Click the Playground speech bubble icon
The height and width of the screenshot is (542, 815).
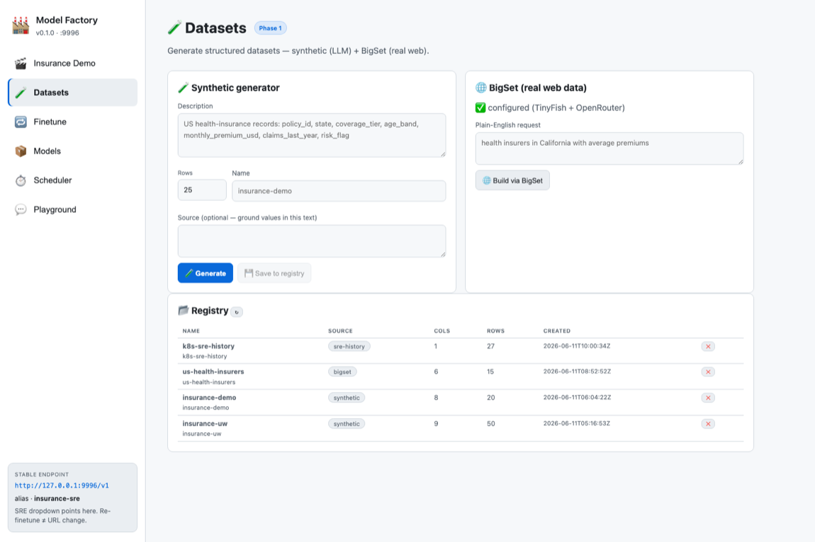(x=21, y=209)
